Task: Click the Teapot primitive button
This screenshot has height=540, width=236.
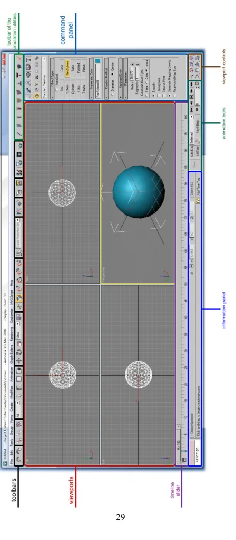Action: [83, 89]
